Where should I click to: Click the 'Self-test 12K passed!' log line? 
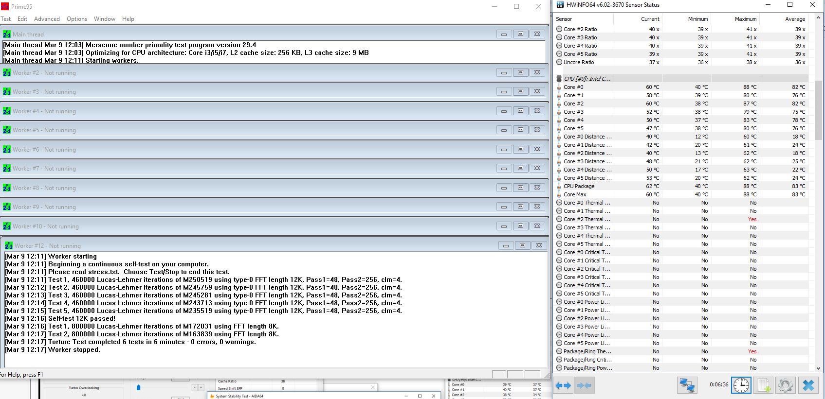tap(60, 318)
